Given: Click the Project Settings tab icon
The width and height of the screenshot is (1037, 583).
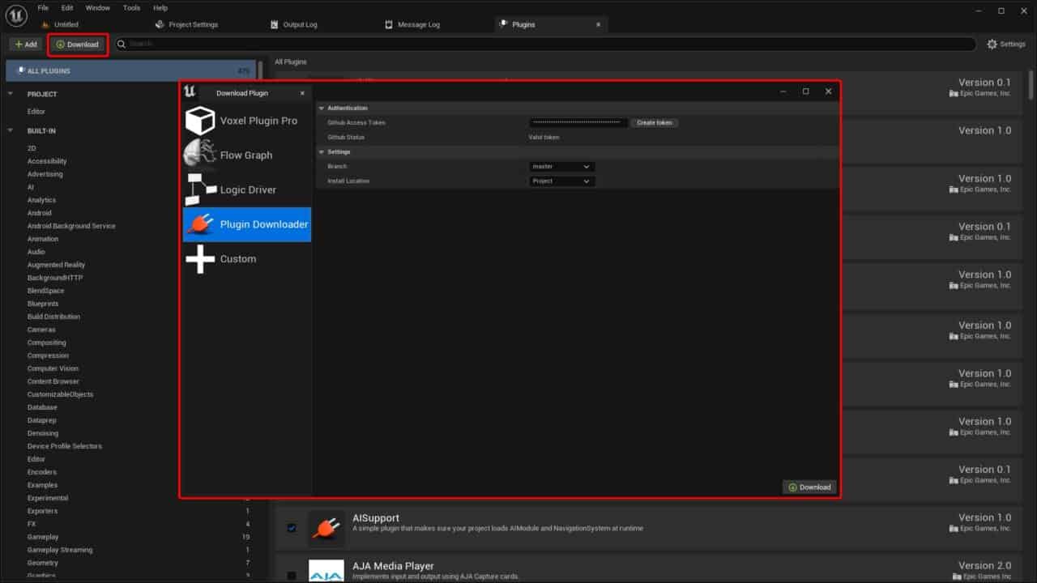Looking at the screenshot, I should tap(160, 24).
